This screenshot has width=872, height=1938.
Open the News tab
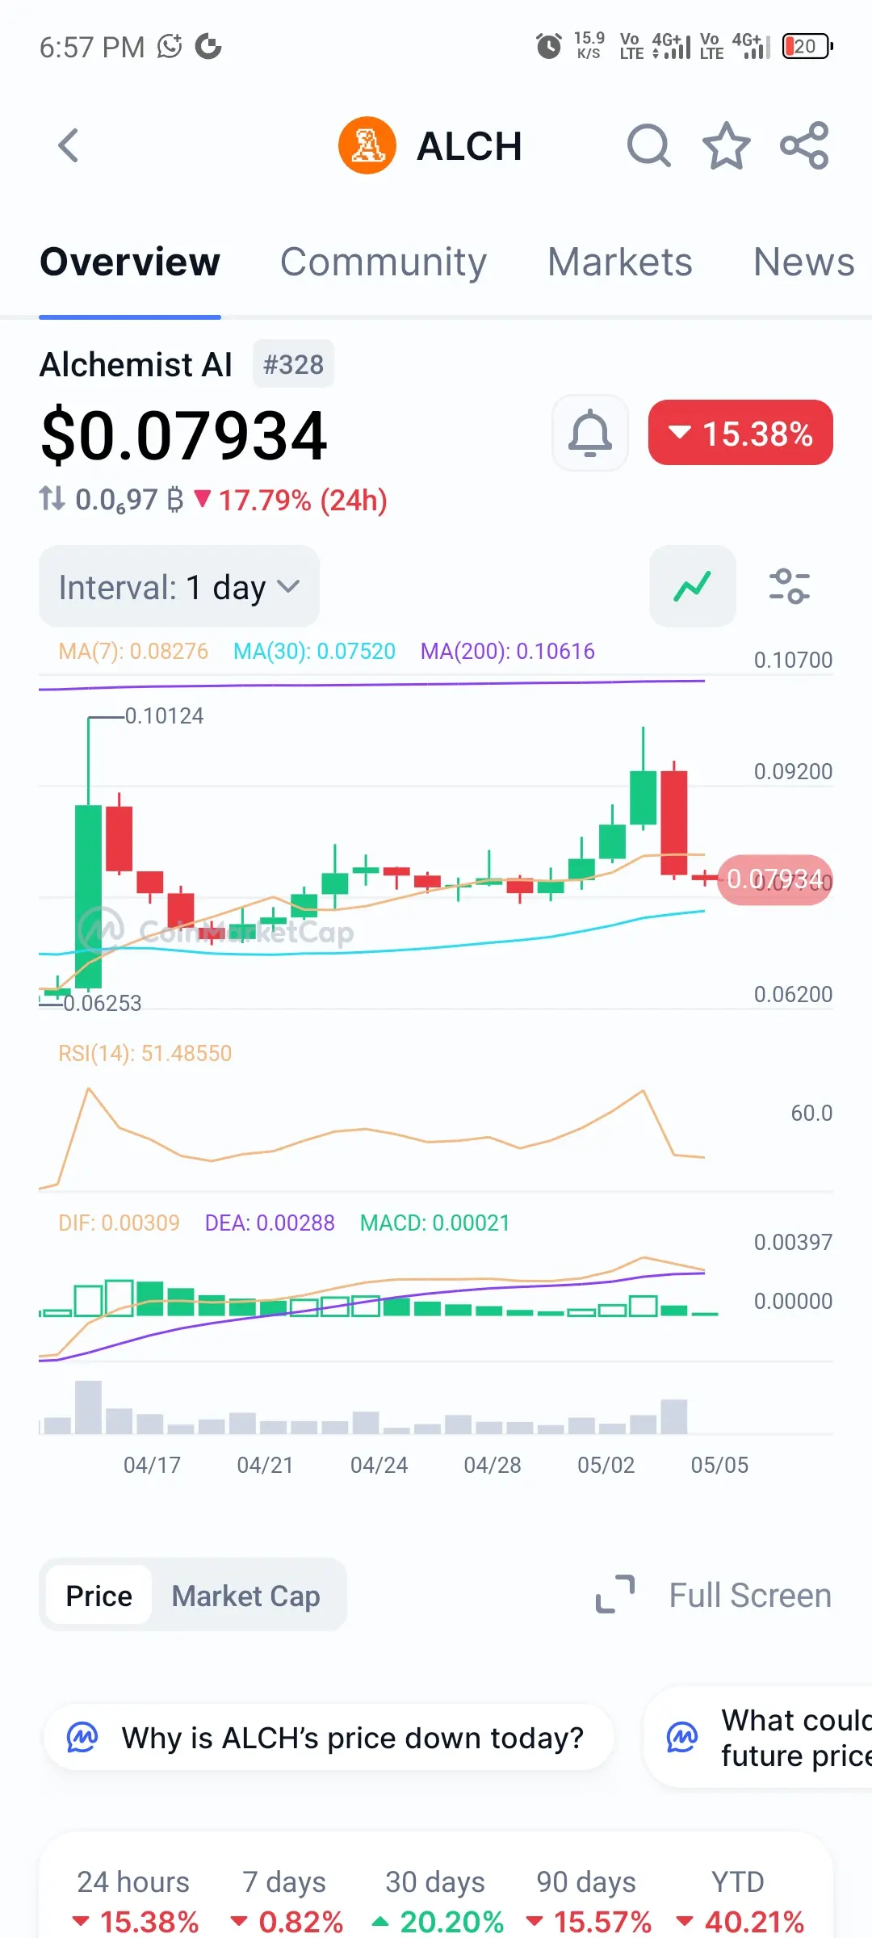804,262
